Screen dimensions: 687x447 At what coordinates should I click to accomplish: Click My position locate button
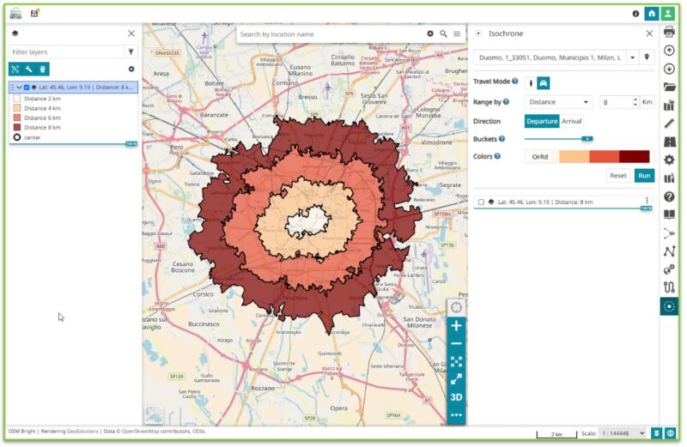[x=456, y=308]
